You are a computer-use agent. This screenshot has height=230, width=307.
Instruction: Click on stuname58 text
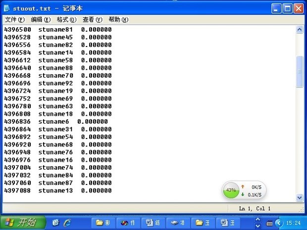pos(55,60)
